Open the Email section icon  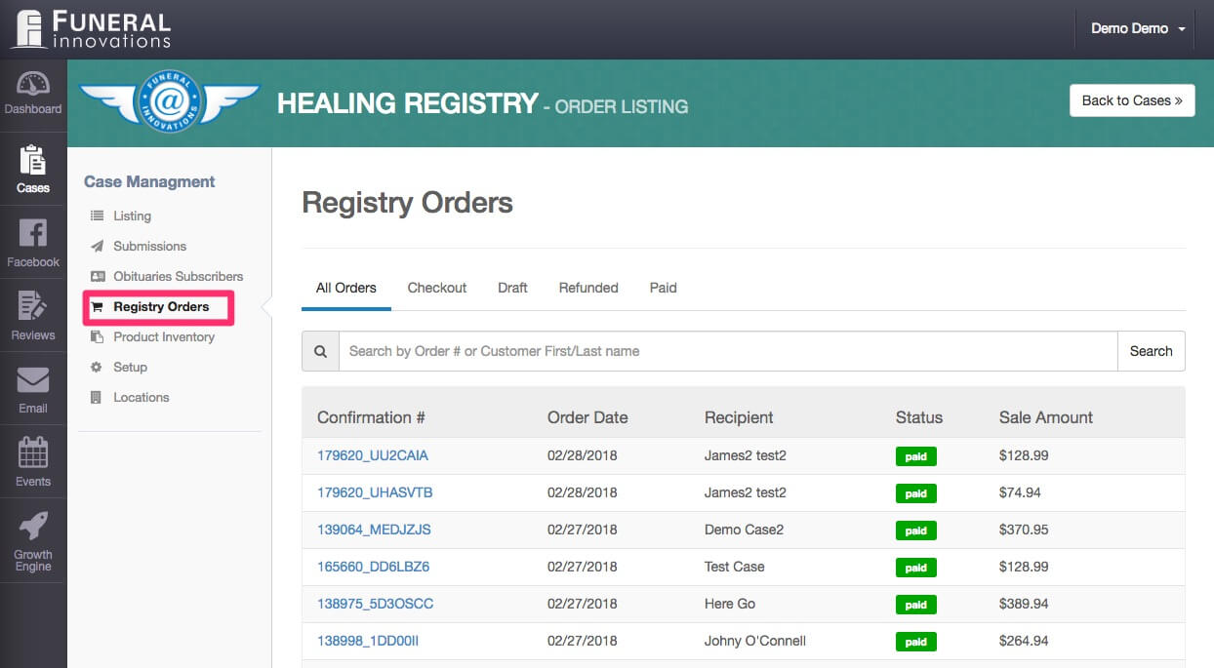click(33, 385)
